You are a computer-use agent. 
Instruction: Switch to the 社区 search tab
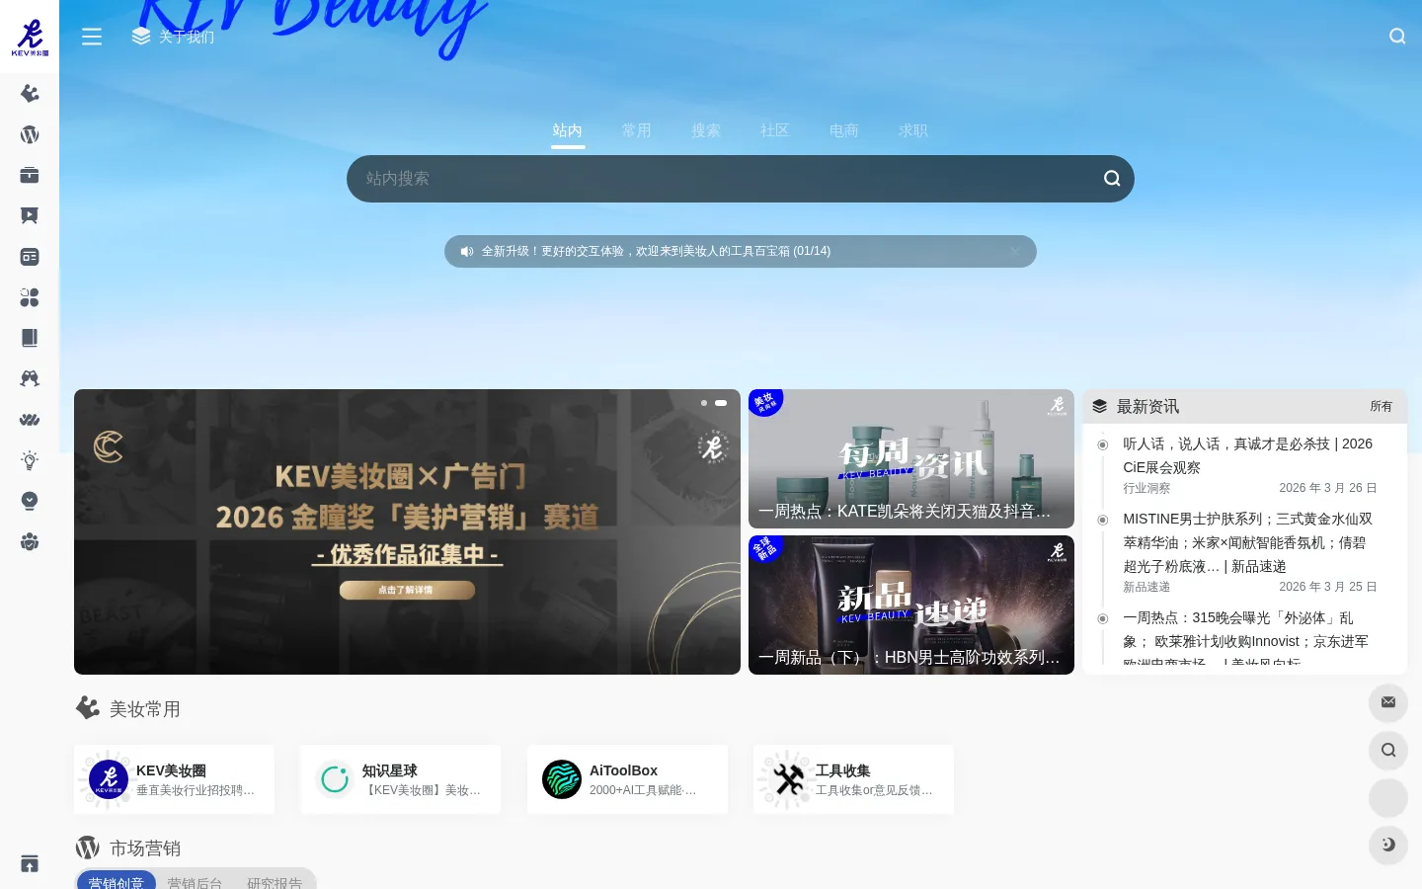[775, 130]
